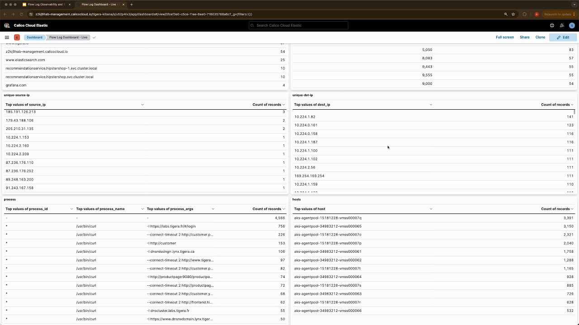Open the red space selector avatar

pos(17,37)
